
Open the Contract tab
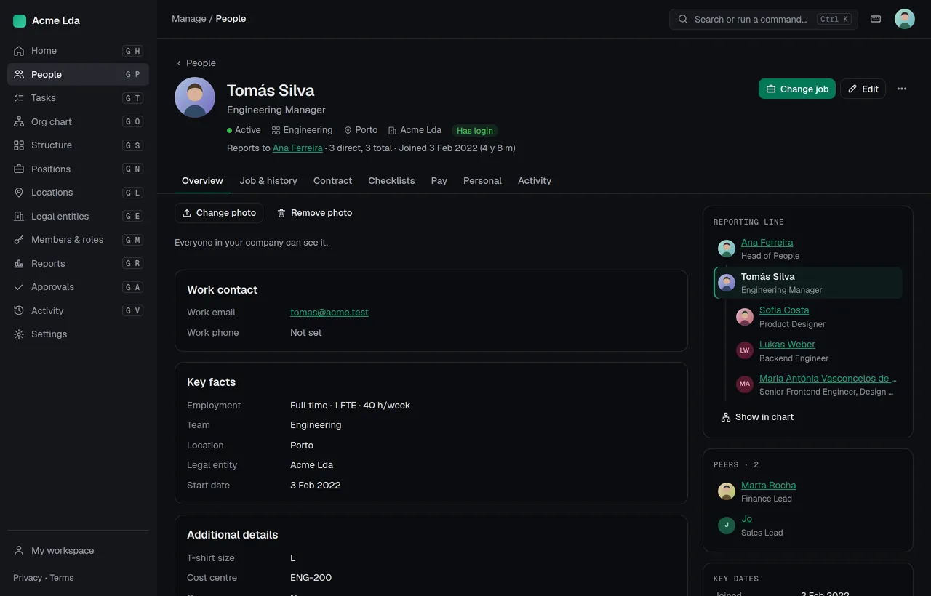(x=332, y=181)
